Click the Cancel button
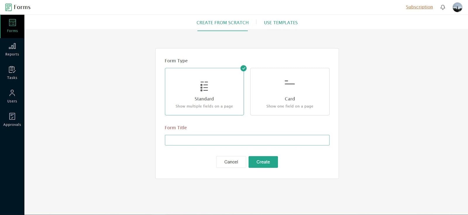 click(x=231, y=162)
